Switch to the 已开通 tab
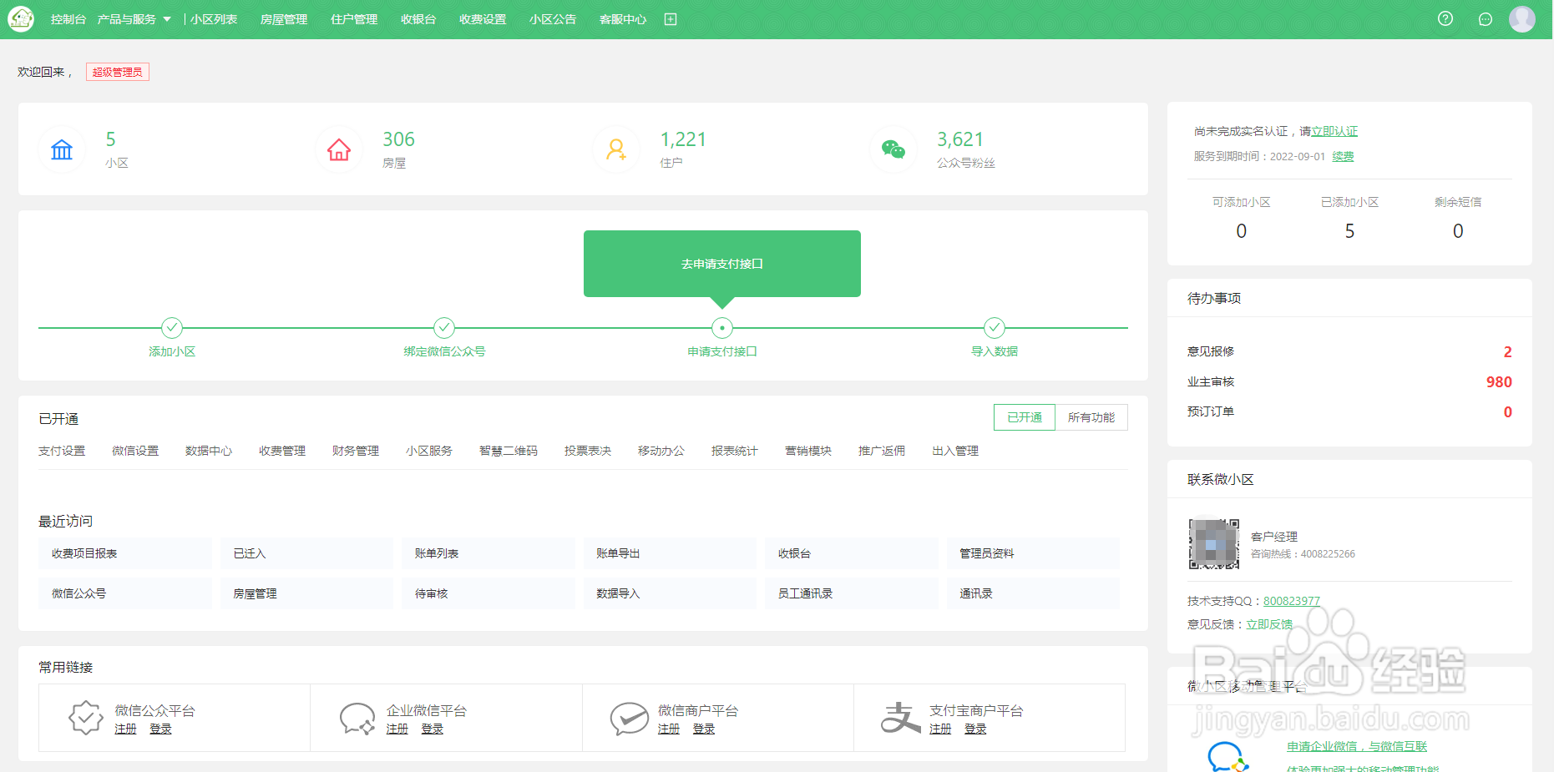 [x=1025, y=417]
